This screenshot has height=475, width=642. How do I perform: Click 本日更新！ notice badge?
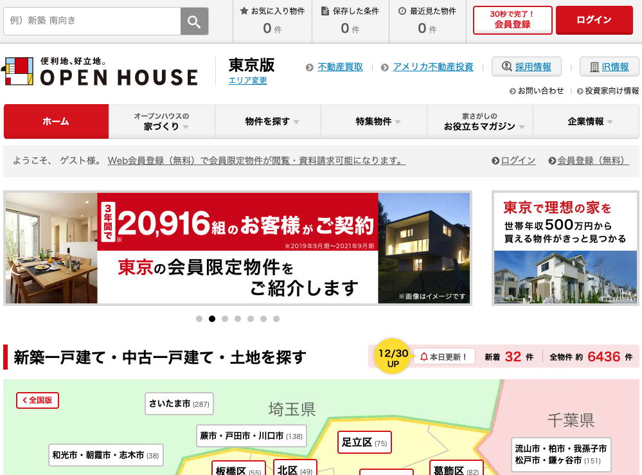pyautogui.click(x=444, y=357)
